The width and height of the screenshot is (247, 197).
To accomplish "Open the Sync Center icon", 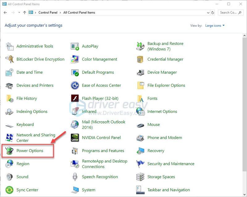I will (x=10, y=190).
